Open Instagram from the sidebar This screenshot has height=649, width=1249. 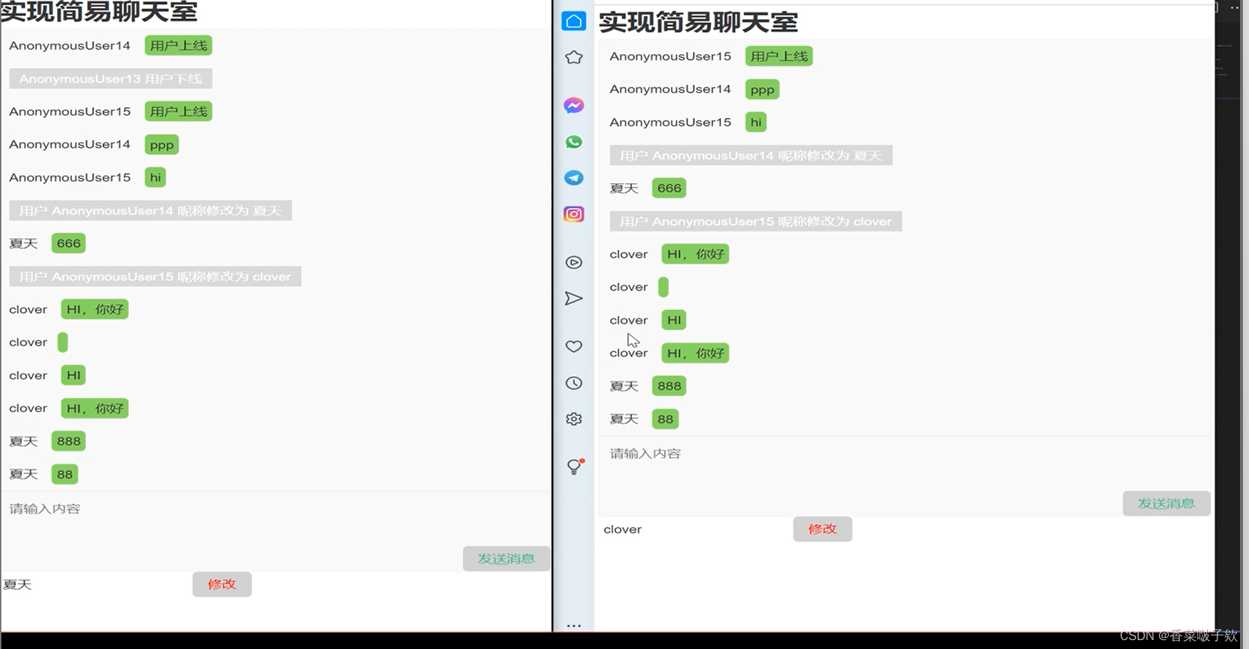[x=574, y=214]
